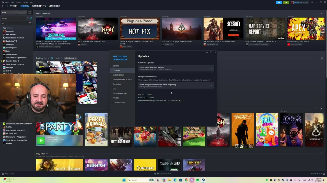327x183 pixels.
Task: Click the Add a Game plus icon
Action: click(3, 174)
